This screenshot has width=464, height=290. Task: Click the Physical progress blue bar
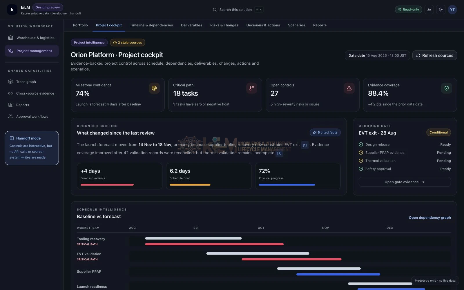287,185
